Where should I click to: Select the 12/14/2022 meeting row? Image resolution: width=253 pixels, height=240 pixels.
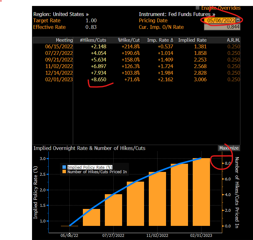(x=136, y=73)
